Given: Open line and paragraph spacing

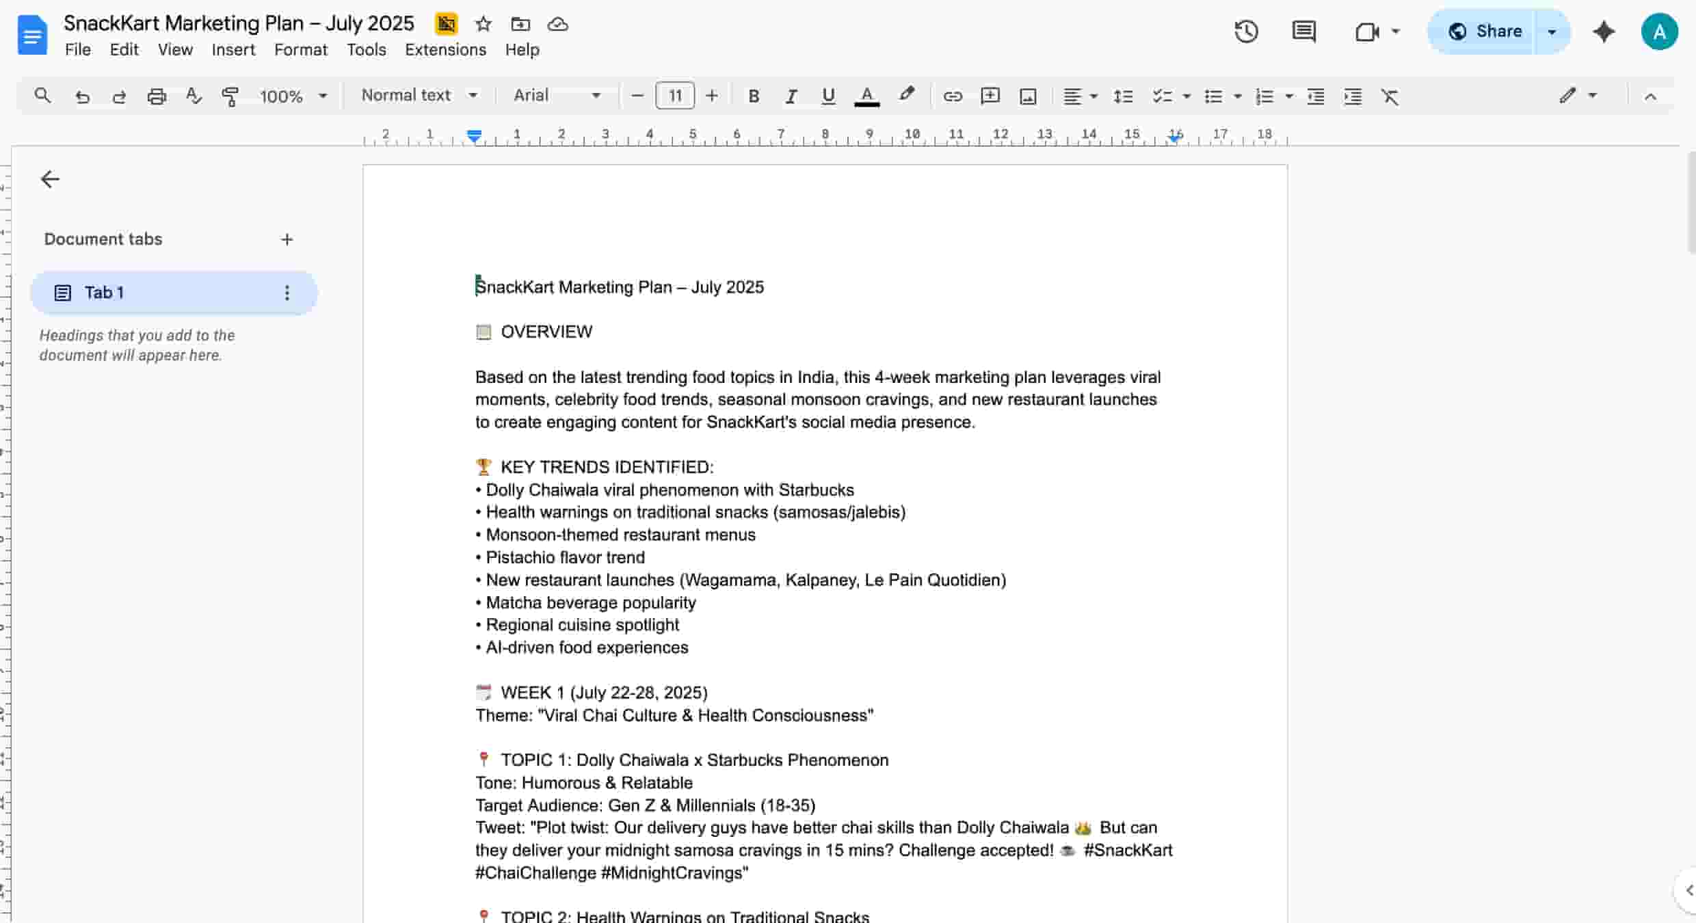Looking at the screenshot, I should (x=1123, y=96).
